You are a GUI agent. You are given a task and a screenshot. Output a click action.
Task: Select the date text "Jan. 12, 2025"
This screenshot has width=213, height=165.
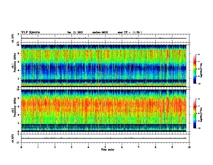click(x=75, y=32)
